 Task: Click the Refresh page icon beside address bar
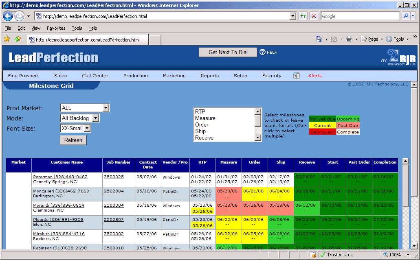point(303,16)
